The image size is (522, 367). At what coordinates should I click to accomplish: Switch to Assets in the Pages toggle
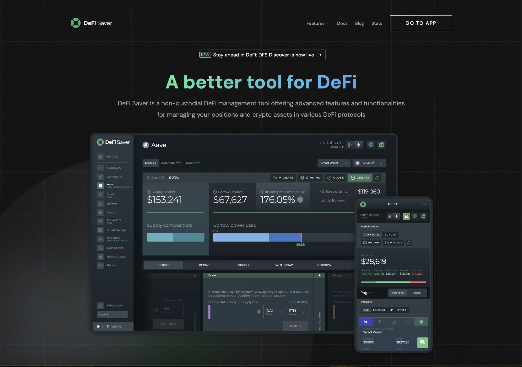416,293
